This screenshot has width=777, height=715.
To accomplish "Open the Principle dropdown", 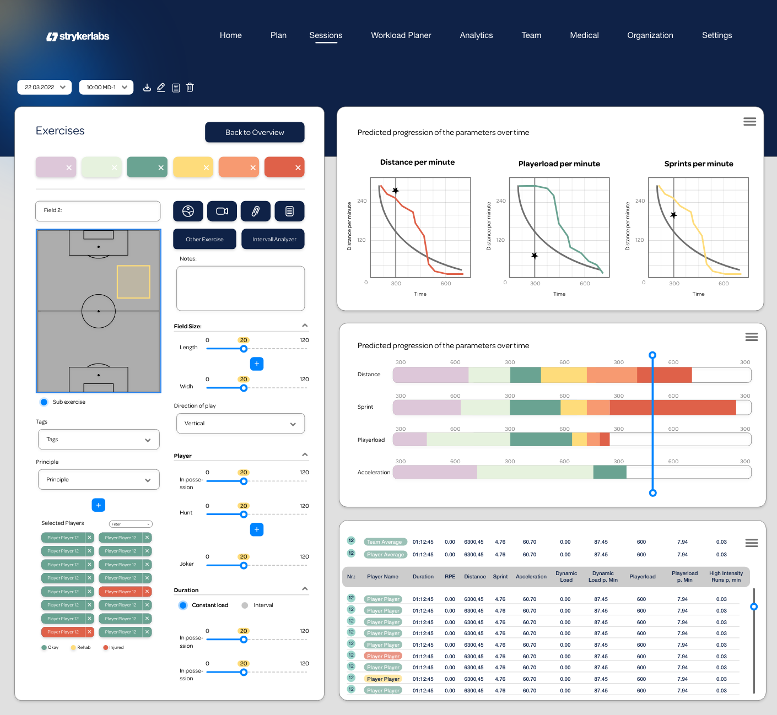I will click(99, 480).
